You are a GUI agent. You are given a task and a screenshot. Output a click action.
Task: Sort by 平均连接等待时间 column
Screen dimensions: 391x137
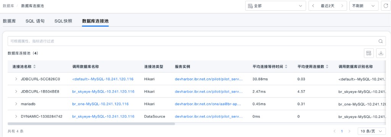click(286, 67)
